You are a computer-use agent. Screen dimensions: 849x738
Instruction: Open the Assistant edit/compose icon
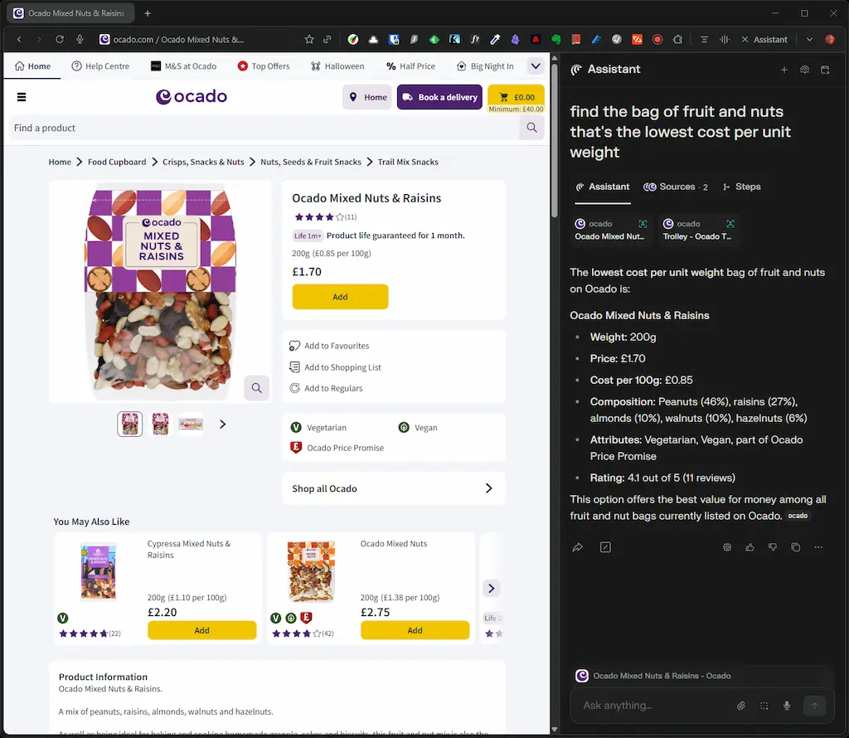click(606, 546)
